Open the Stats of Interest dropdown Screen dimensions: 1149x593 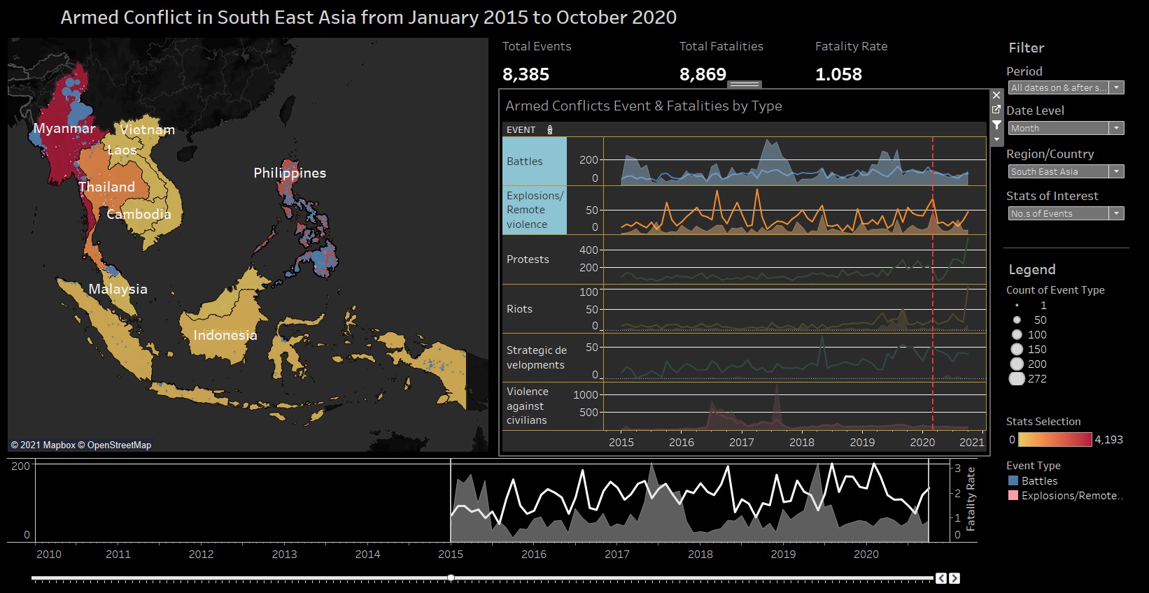pos(1066,213)
